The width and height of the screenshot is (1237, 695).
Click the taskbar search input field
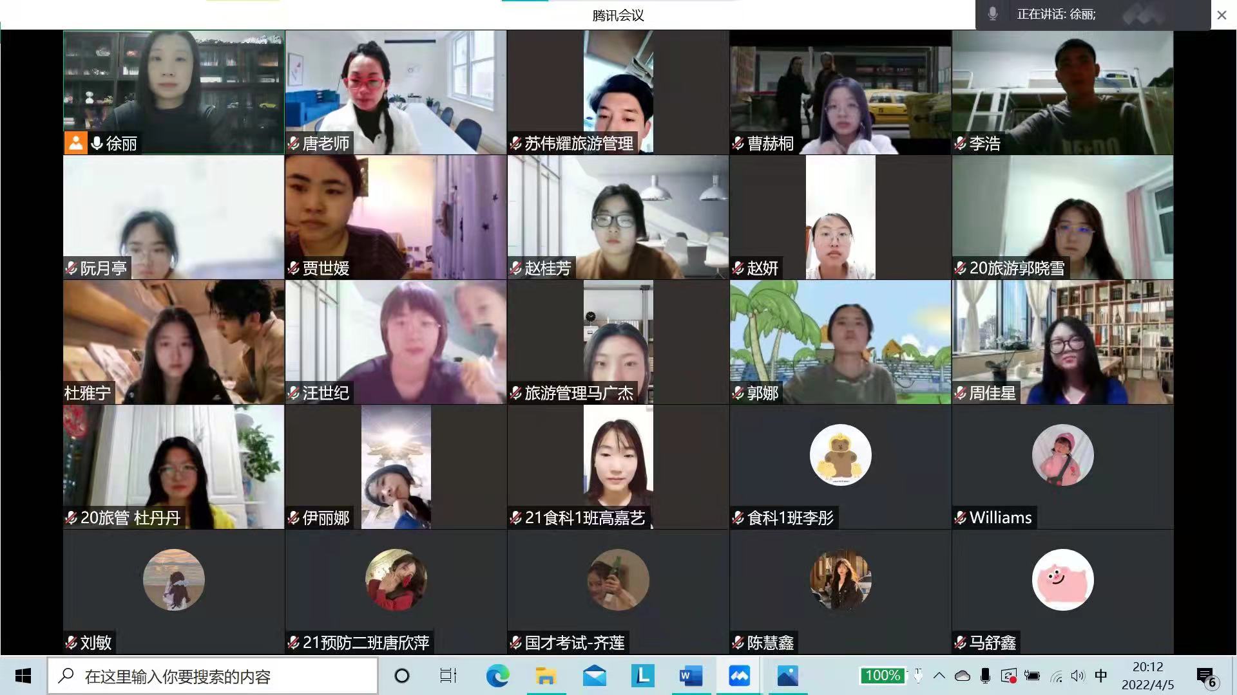(213, 676)
